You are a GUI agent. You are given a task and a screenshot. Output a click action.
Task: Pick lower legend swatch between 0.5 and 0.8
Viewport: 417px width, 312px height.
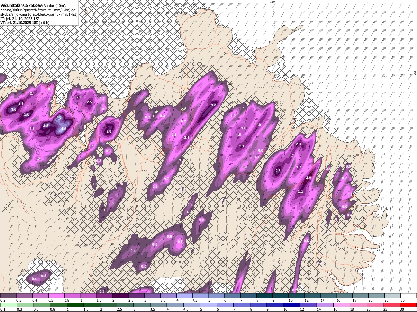pos(42,305)
